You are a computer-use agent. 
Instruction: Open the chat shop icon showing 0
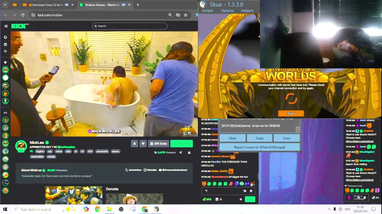[x=218, y=199]
